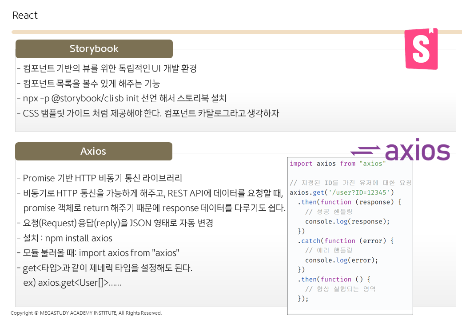This screenshot has width=462, height=320.
Task: Click line '비동기로 HTTP 통신을 가능하게 해주고'
Action: [150, 193]
